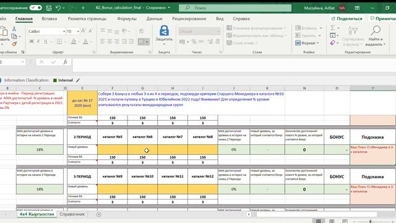
Task: Click the Align Right icon
Action: [x=117, y=42]
